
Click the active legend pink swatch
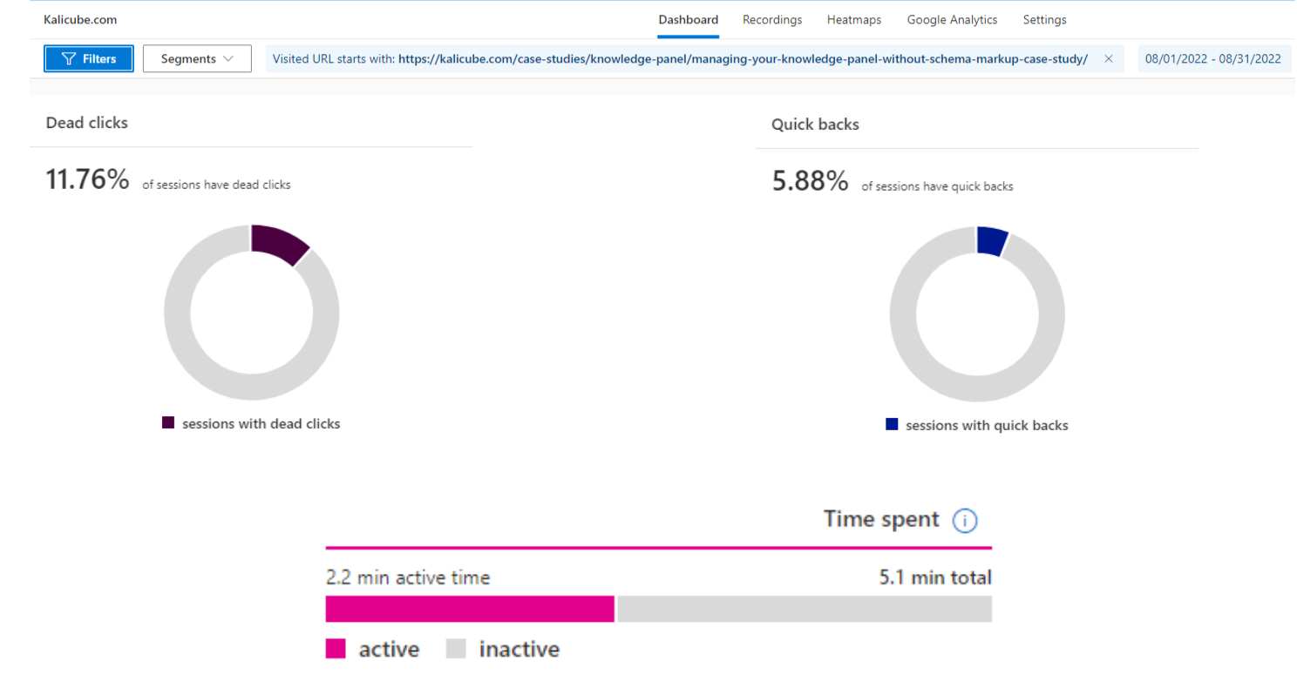click(336, 649)
